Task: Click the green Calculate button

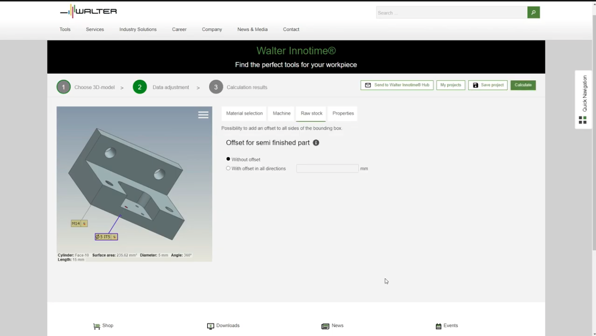Action: point(523,85)
